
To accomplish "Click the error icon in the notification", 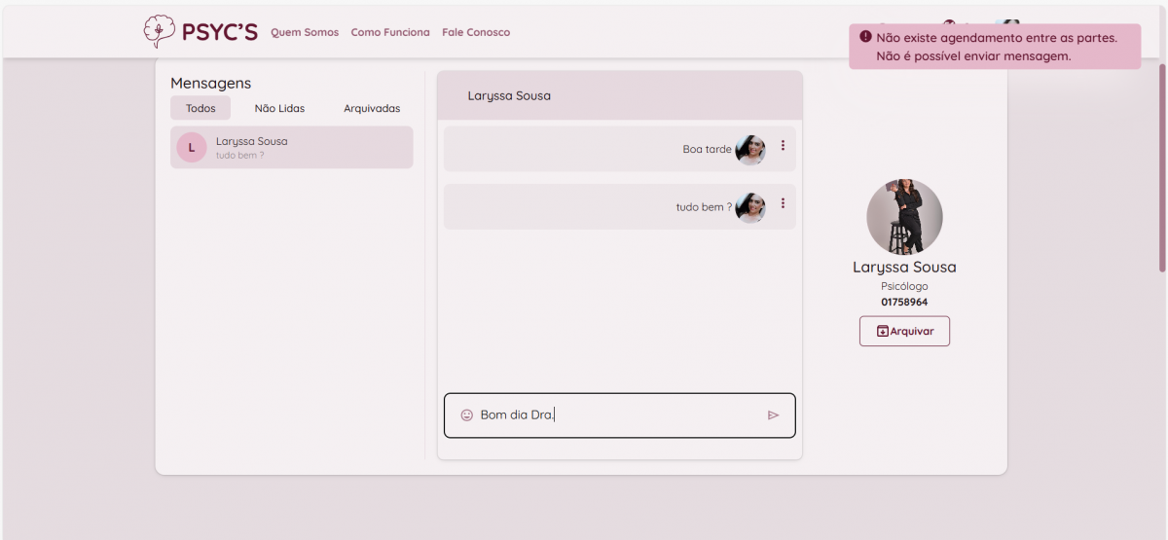I will click(865, 37).
